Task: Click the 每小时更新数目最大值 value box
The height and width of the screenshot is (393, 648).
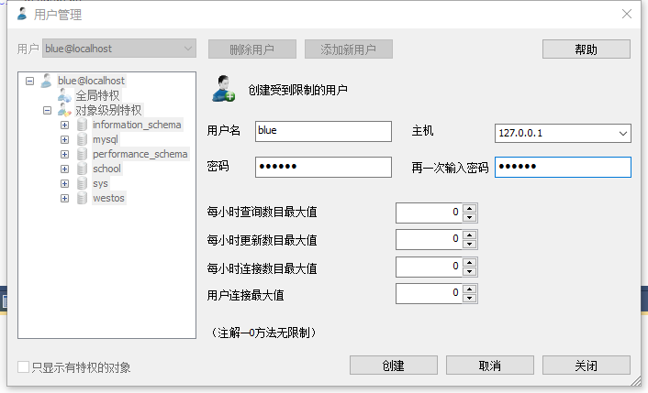Action: click(429, 240)
